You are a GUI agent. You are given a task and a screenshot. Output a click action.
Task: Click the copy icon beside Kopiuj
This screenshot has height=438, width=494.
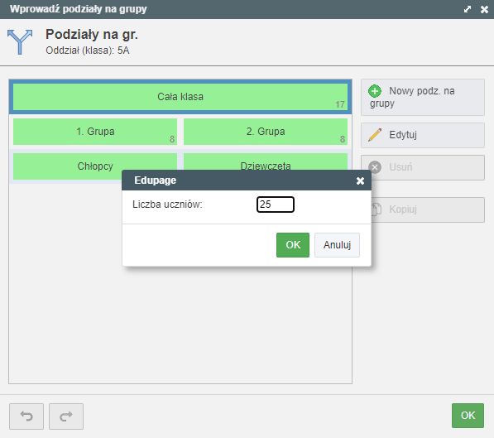click(376, 209)
